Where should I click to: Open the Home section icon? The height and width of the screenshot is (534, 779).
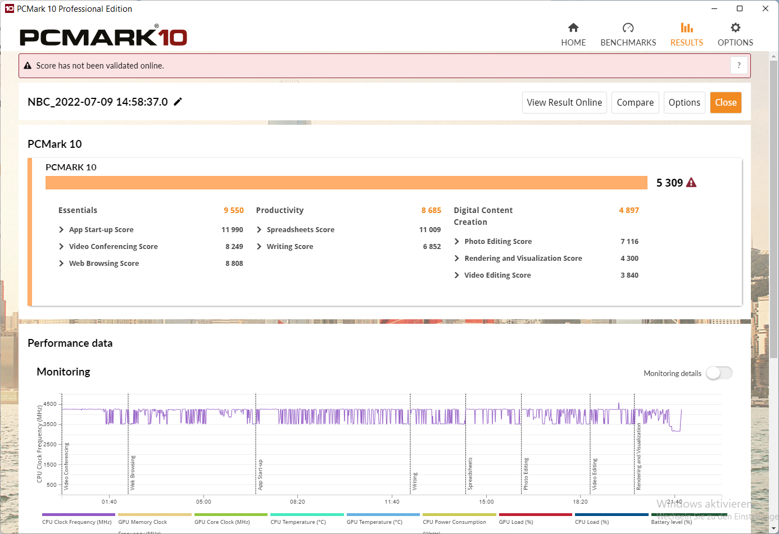click(573, 28)
